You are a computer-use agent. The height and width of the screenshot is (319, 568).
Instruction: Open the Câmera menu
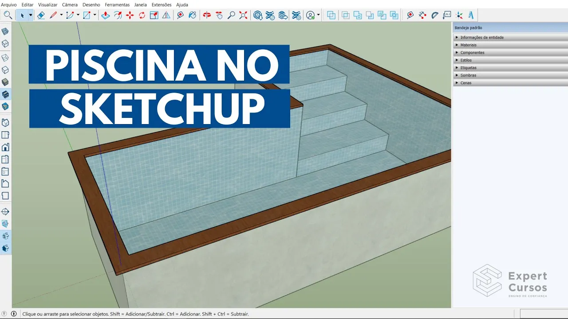70,5
